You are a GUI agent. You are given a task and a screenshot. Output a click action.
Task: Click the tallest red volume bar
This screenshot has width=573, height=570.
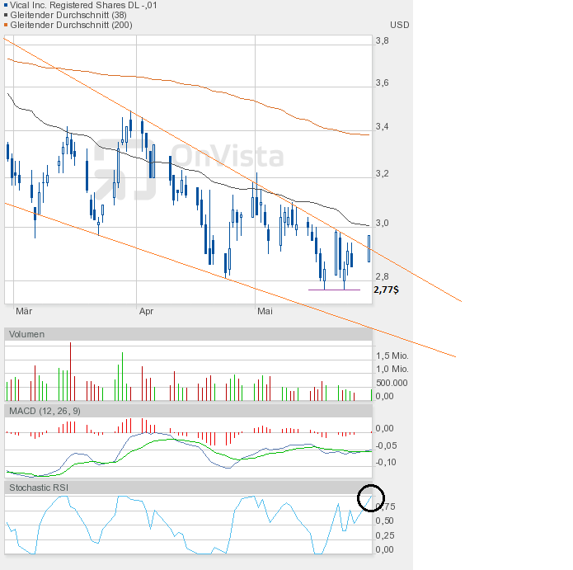point(71,371)
